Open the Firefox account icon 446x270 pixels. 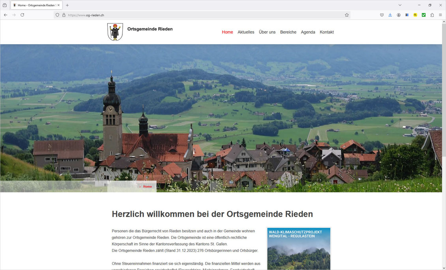click(399, 15)
